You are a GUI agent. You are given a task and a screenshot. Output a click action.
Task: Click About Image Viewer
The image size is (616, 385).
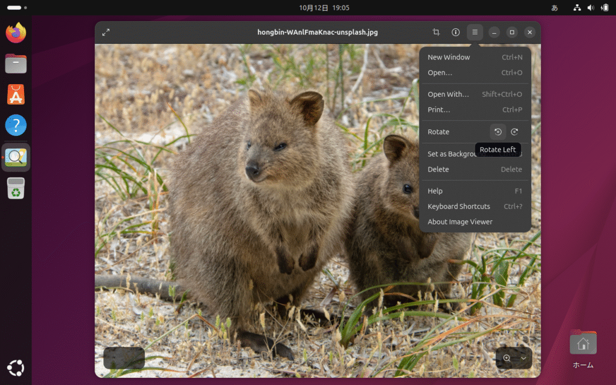(460, 222)
